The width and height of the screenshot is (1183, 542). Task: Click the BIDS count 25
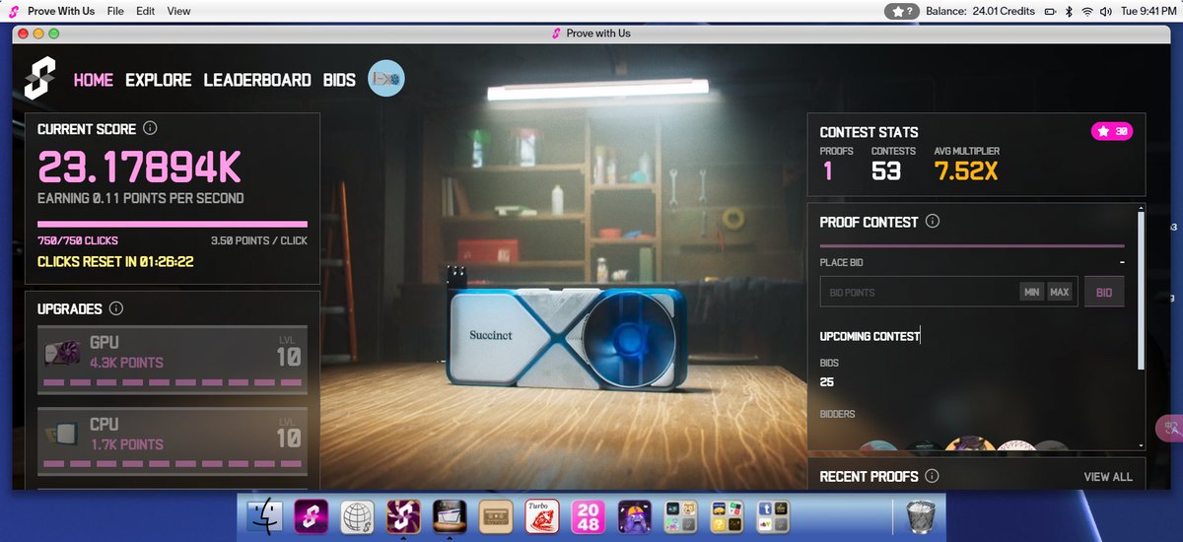point(827,382)
